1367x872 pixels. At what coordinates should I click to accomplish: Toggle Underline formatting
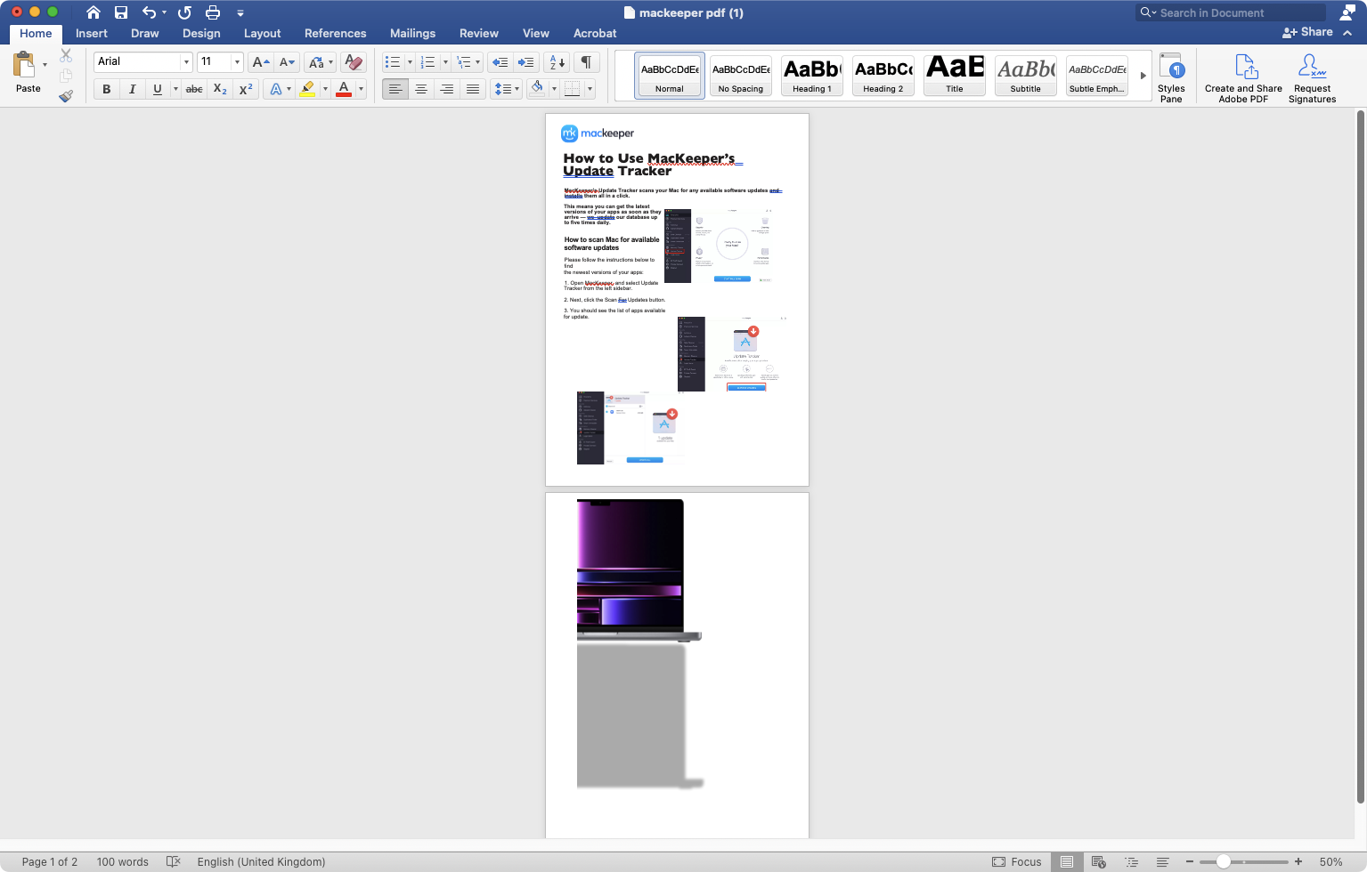[x=158, y=89]
